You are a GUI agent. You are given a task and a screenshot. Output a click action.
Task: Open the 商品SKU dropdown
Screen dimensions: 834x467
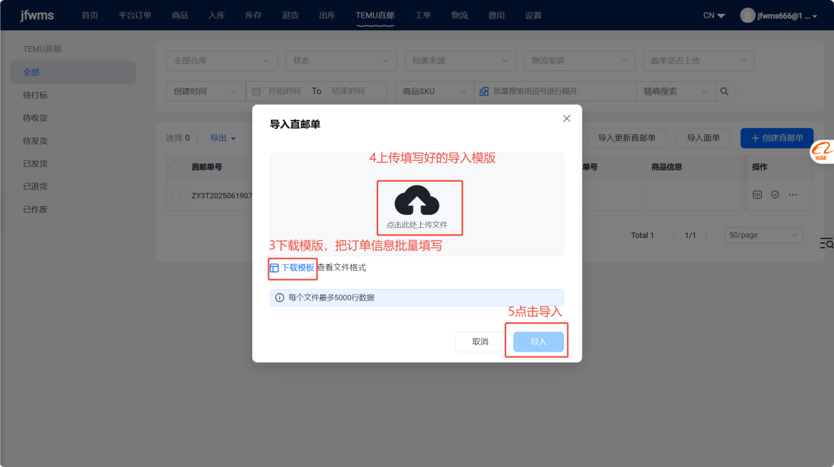[x=435, y=92]
